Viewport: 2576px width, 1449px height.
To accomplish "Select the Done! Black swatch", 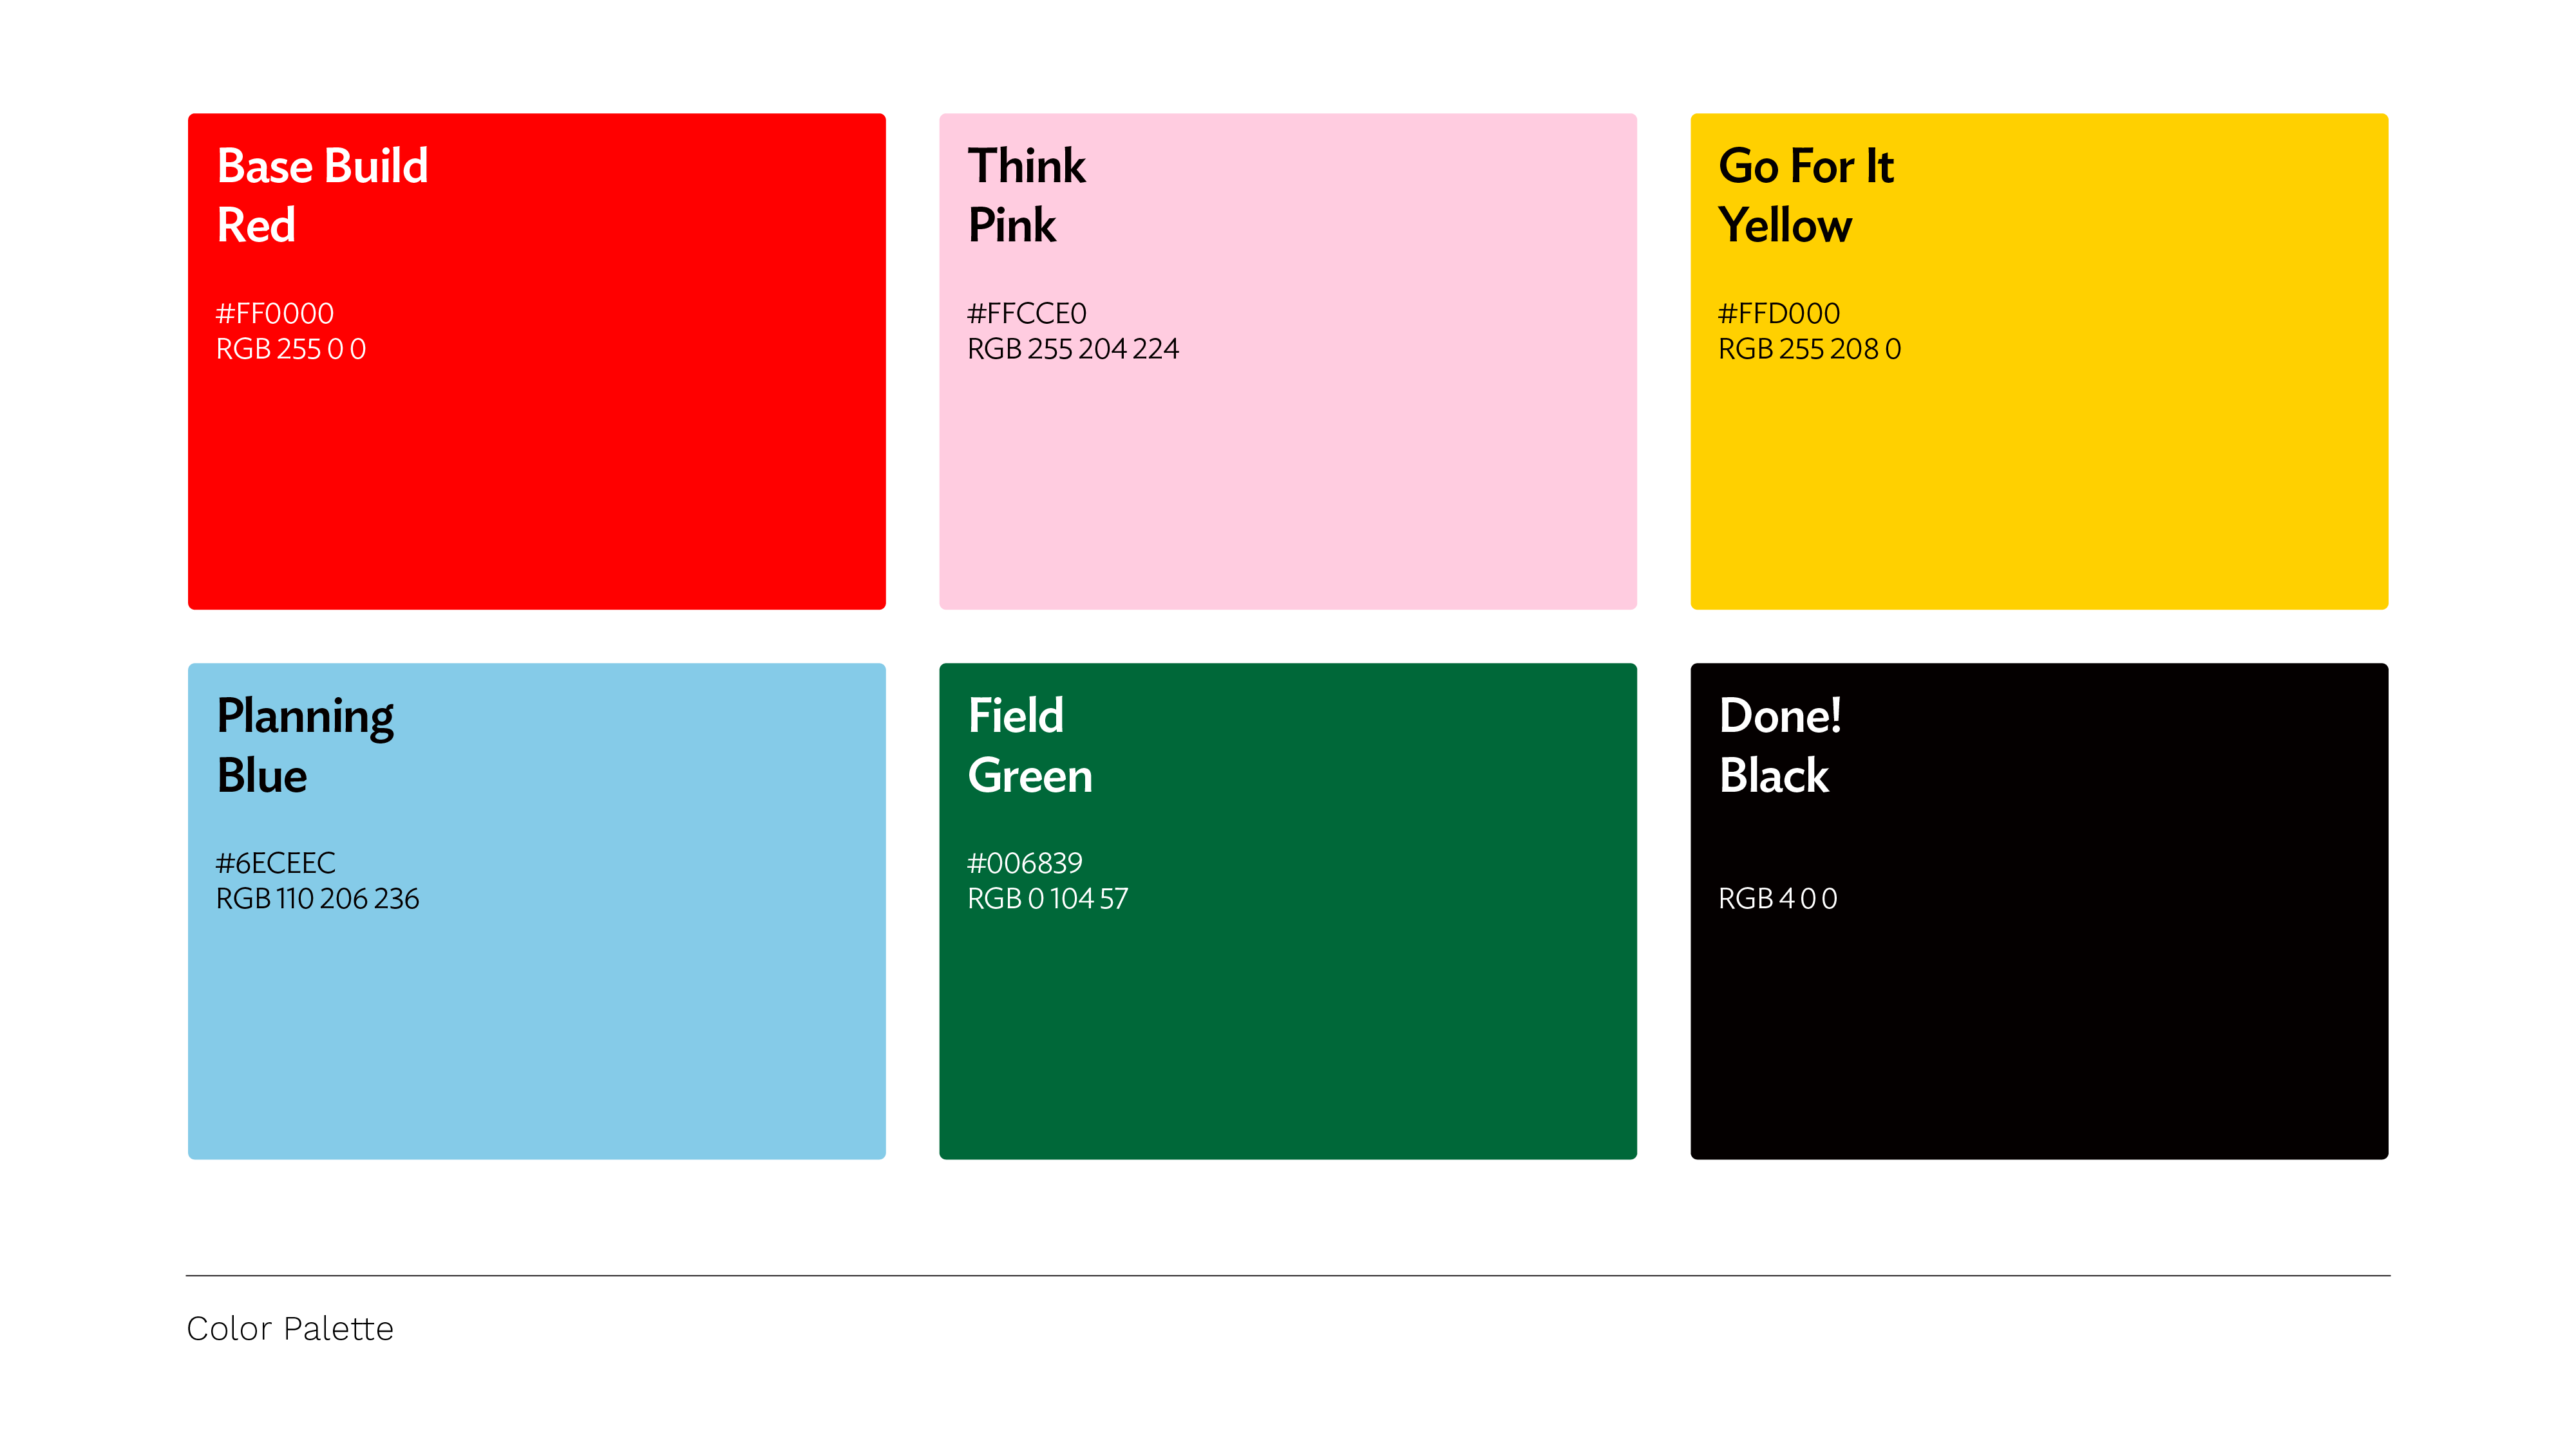I will click(x=2038, y=910).
